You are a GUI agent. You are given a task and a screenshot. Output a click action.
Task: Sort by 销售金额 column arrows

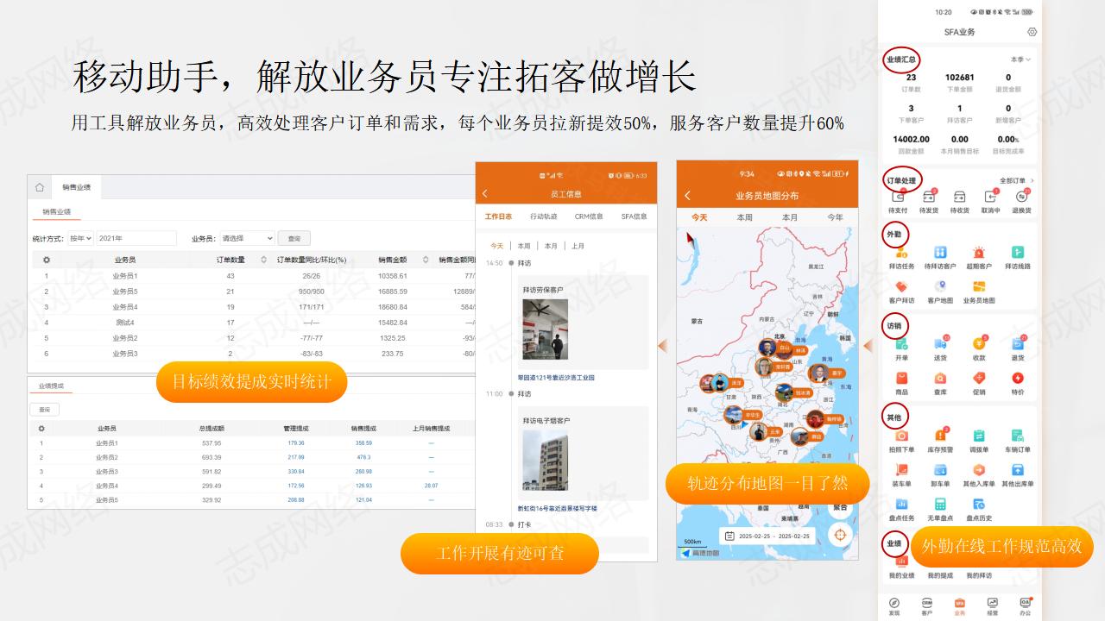point(426,260)
